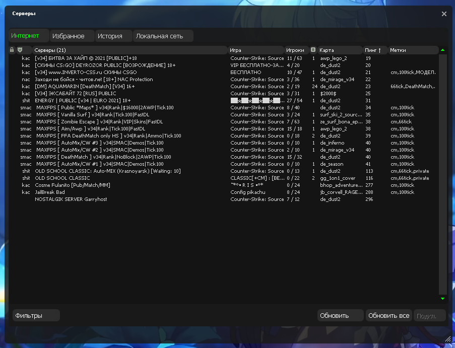Open the История tab

113,36
